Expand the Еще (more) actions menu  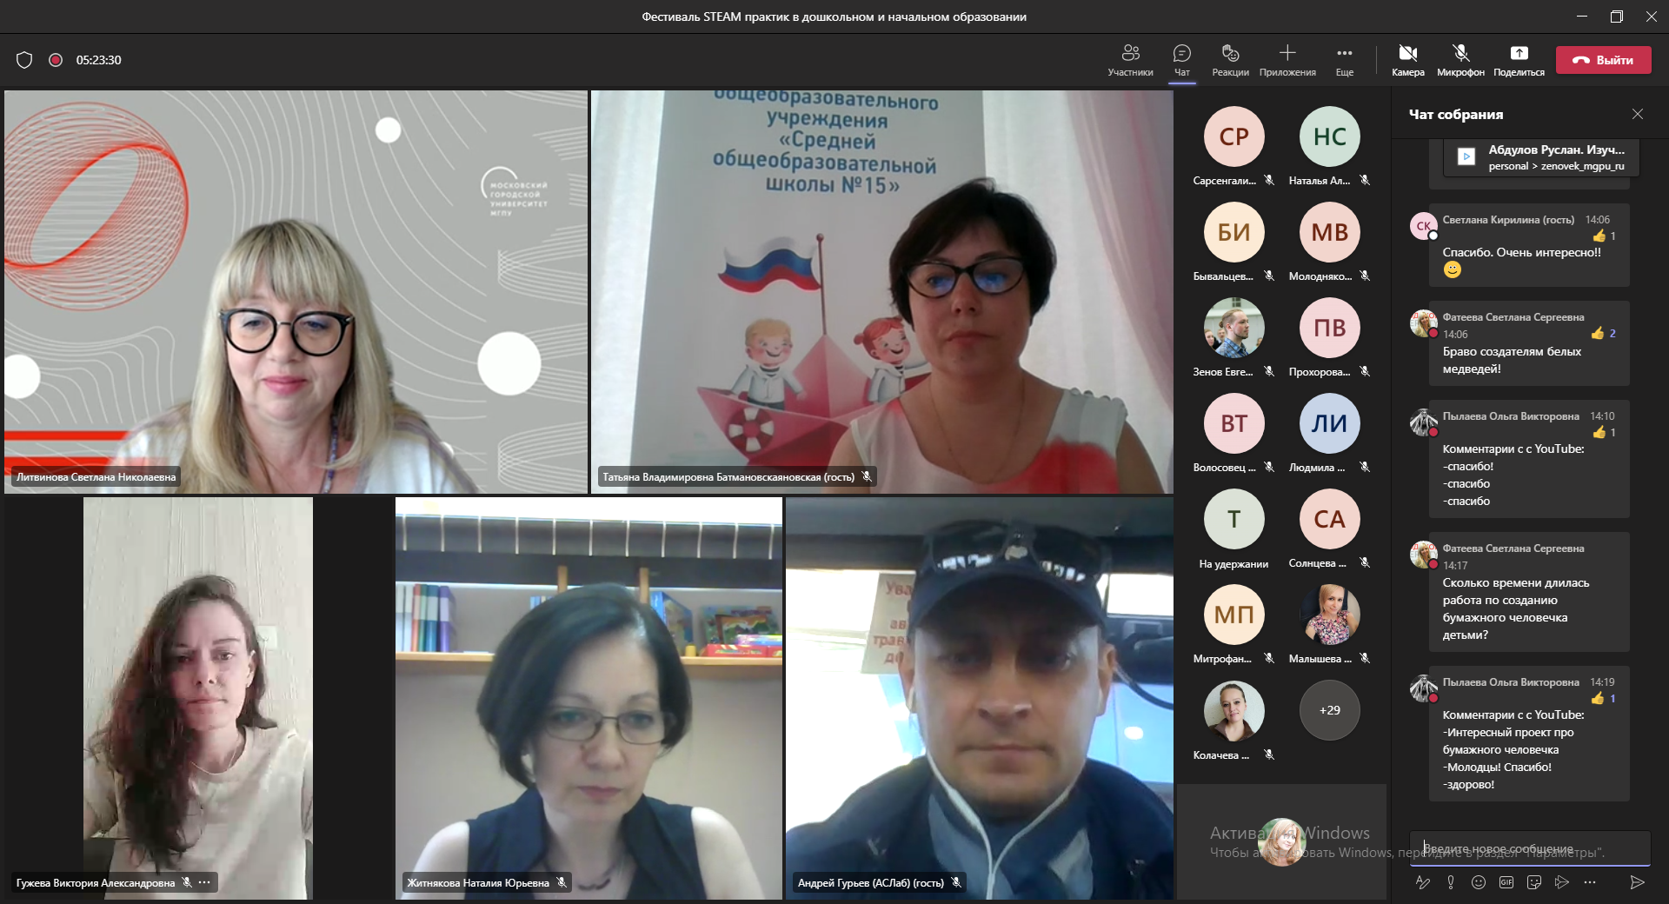[x=1344, y=60]
